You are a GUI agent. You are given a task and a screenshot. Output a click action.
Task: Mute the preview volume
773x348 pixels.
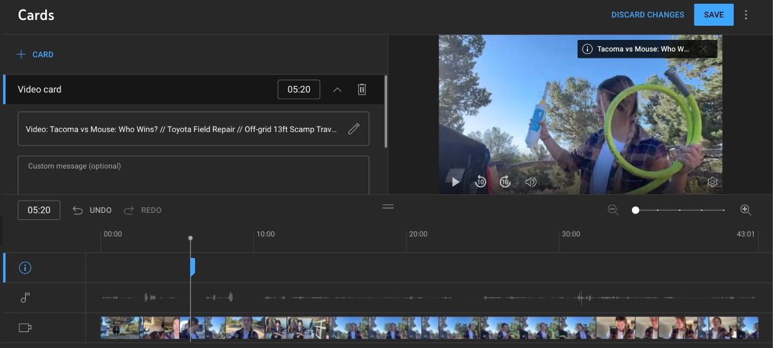531,182
